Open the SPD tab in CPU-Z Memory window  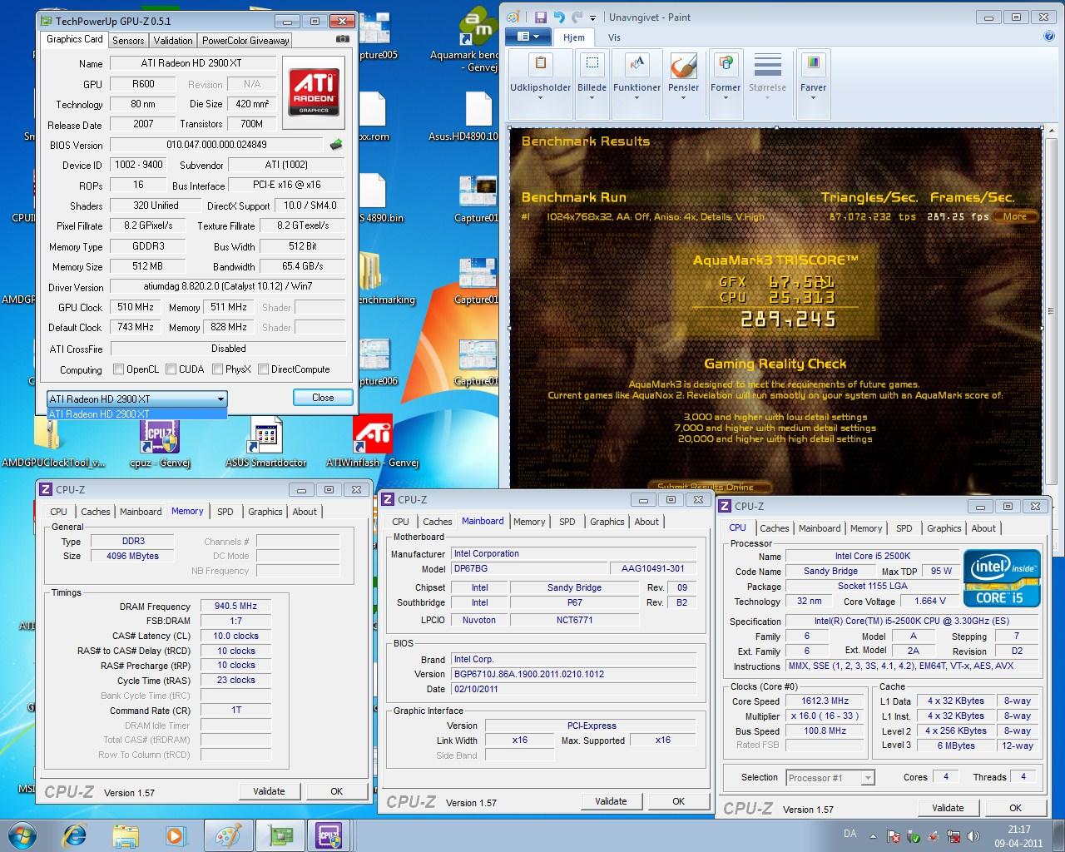point(225,512)
